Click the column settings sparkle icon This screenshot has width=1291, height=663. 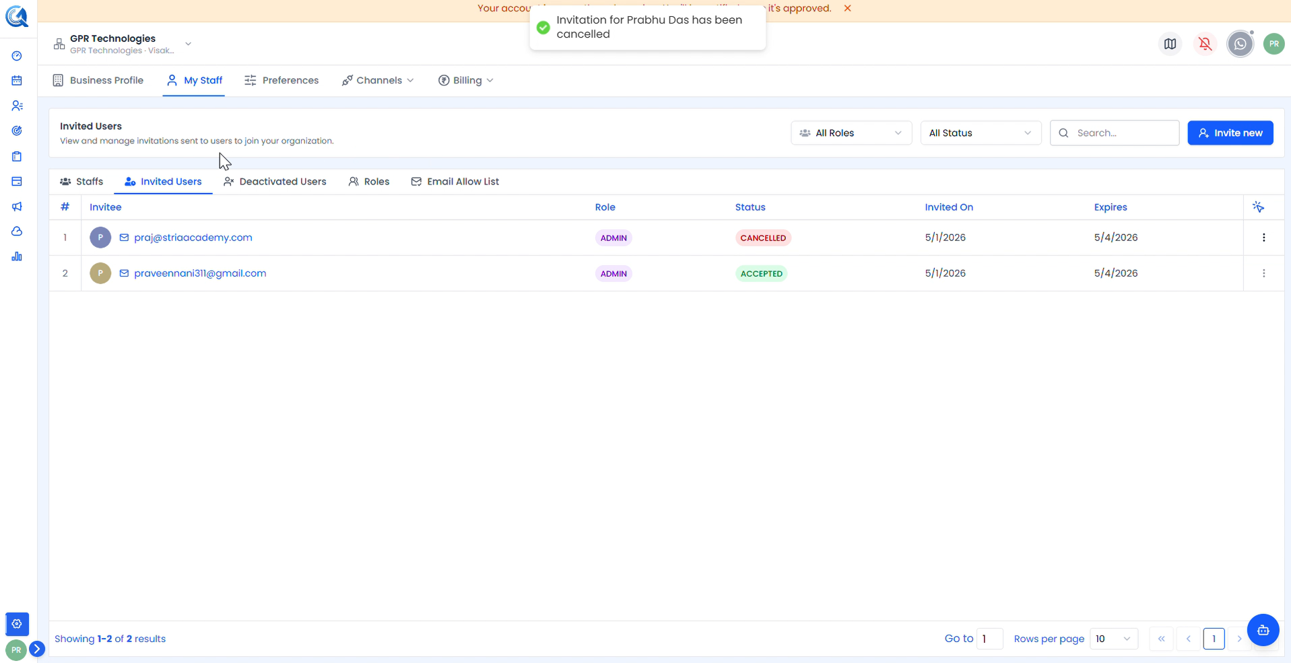(x=1258, y=207)
